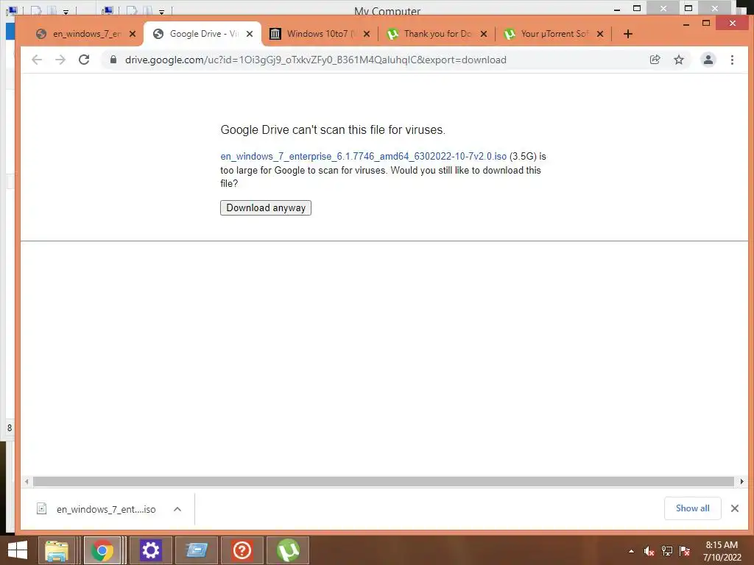Click the Download anyway button
754x565 pixels.
266,208
